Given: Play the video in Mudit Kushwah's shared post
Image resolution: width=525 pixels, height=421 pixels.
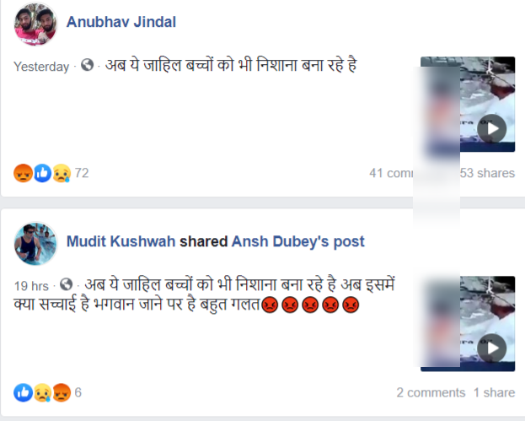Looking at the screenshot, I should click(x=491, y=348).
